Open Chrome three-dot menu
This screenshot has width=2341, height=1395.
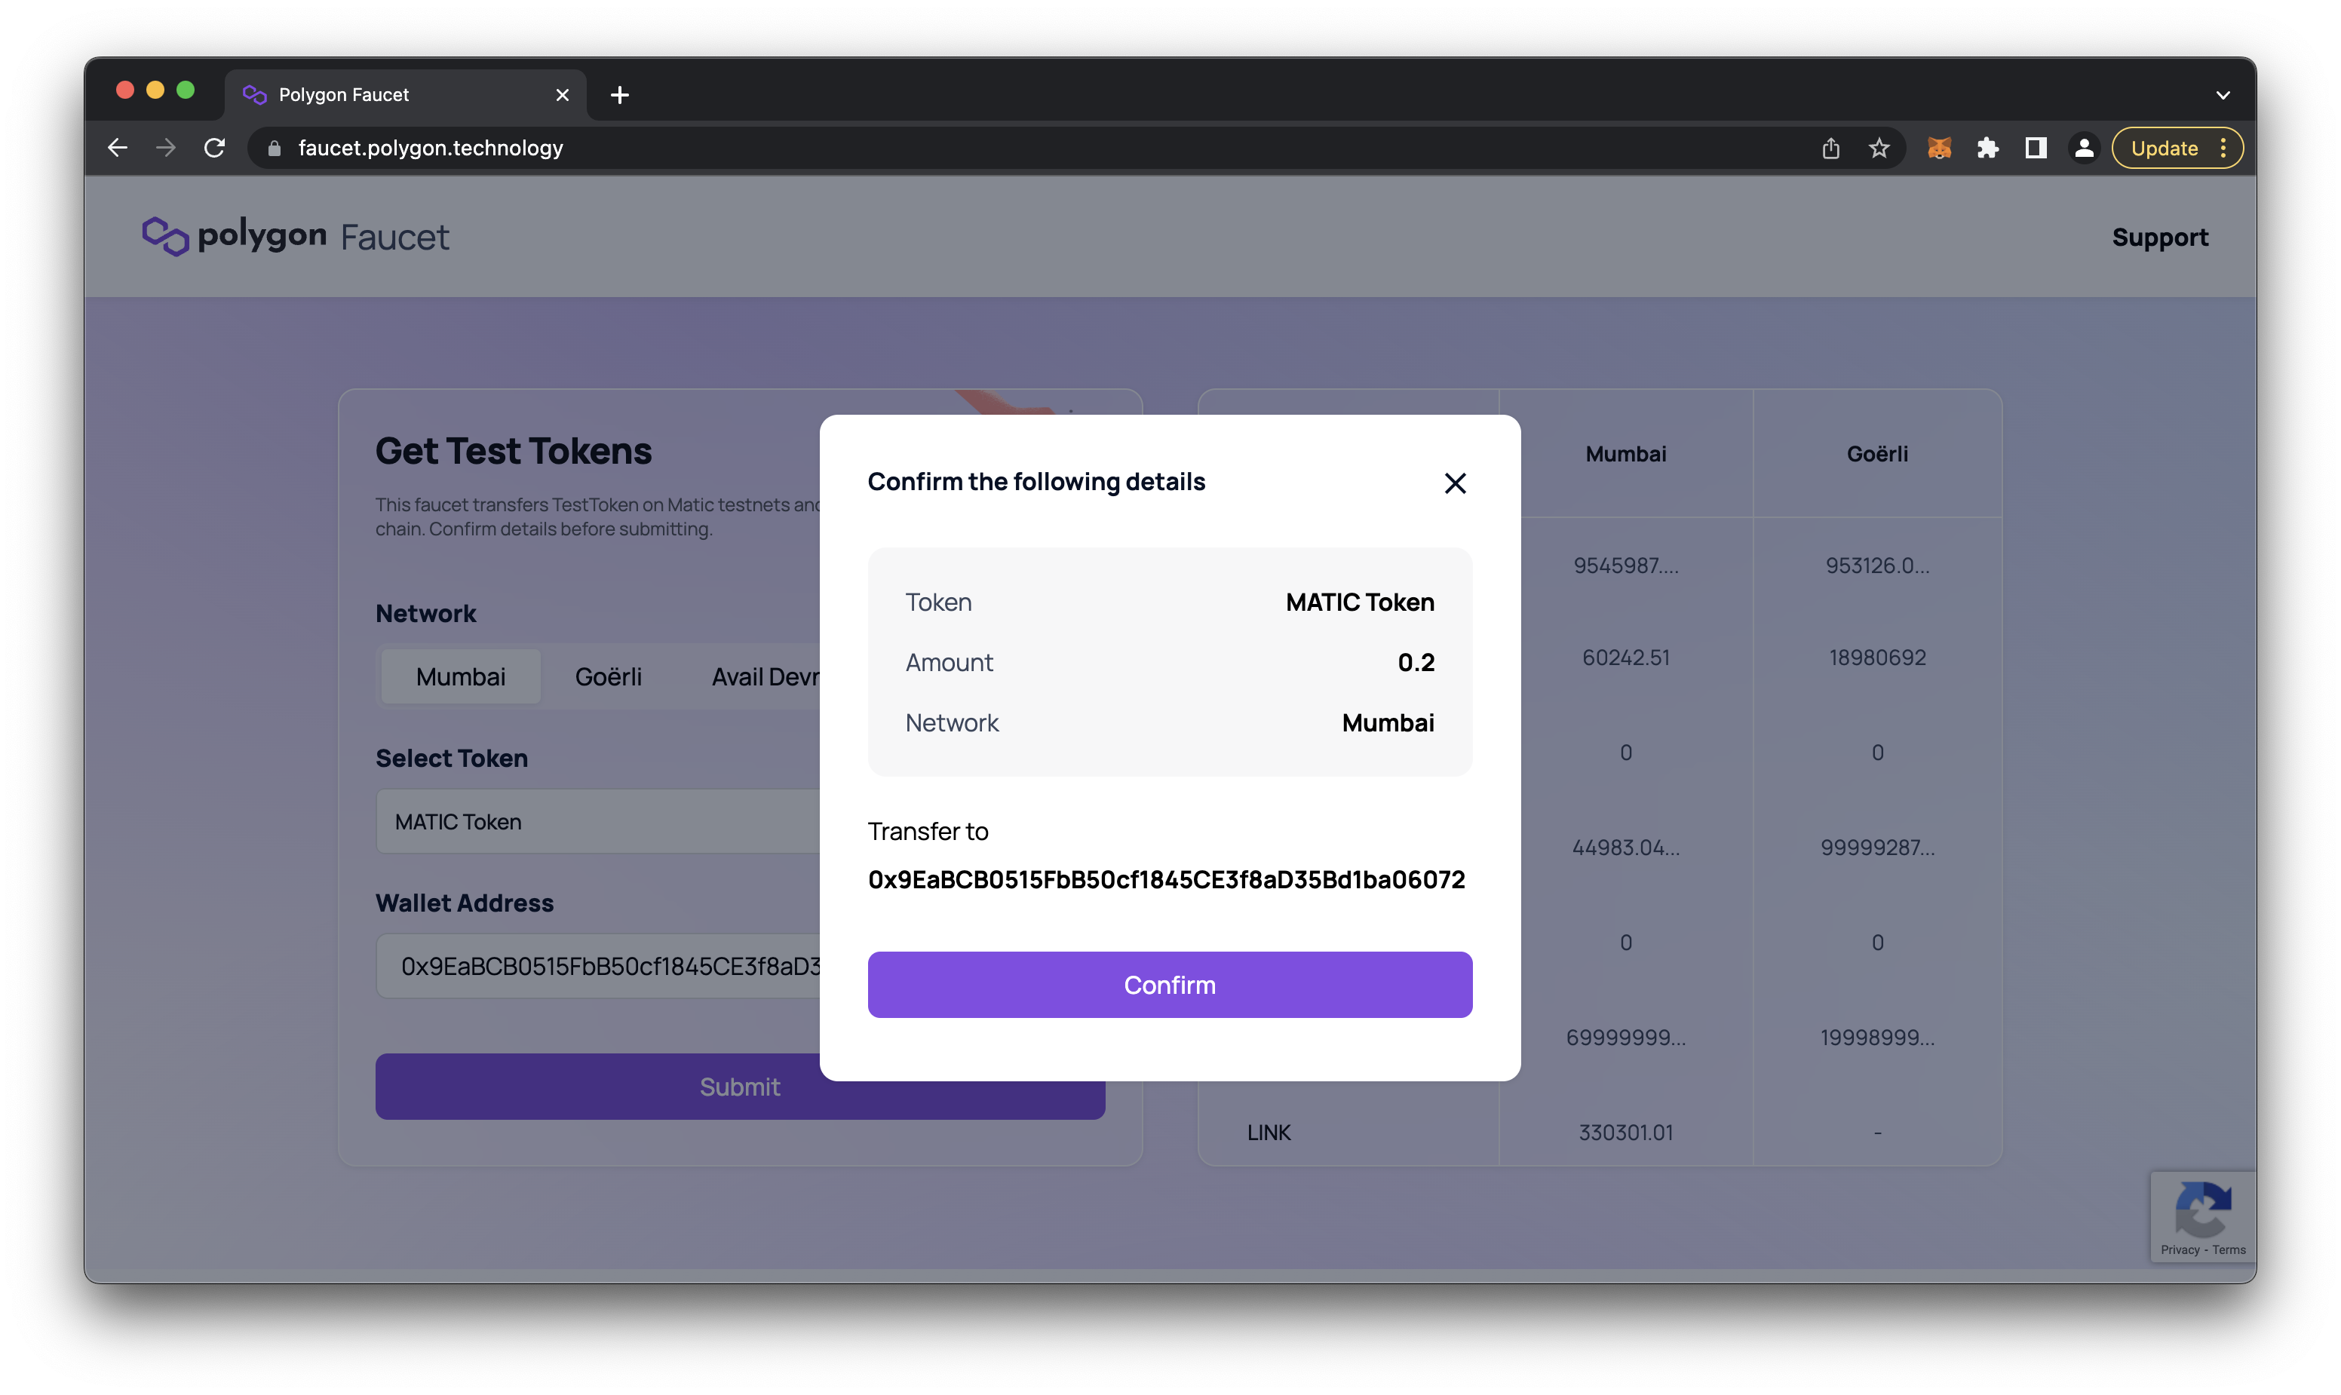tap(2223, 148)
